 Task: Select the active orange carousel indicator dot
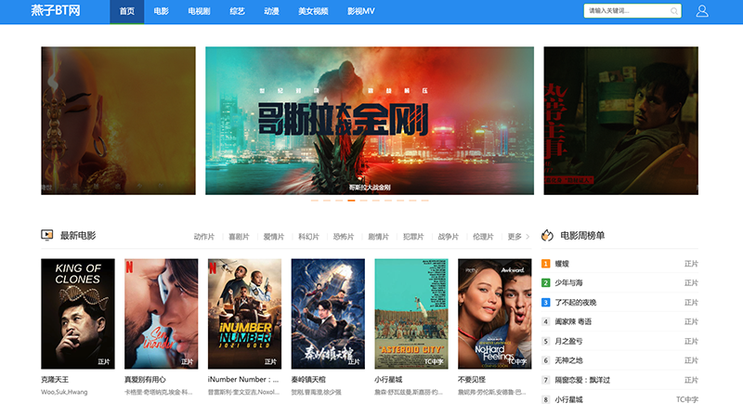coord(351,201)
